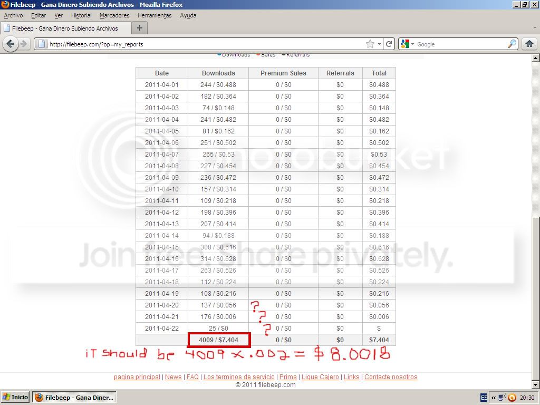Select the bold $7.404 grand total cell
The width and height of the screenshot is (540, 405).
[x=379, y=340]
